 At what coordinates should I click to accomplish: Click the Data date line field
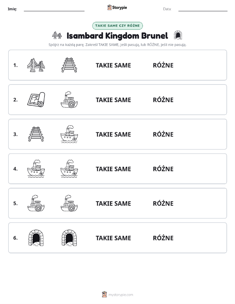pos(203,9)
